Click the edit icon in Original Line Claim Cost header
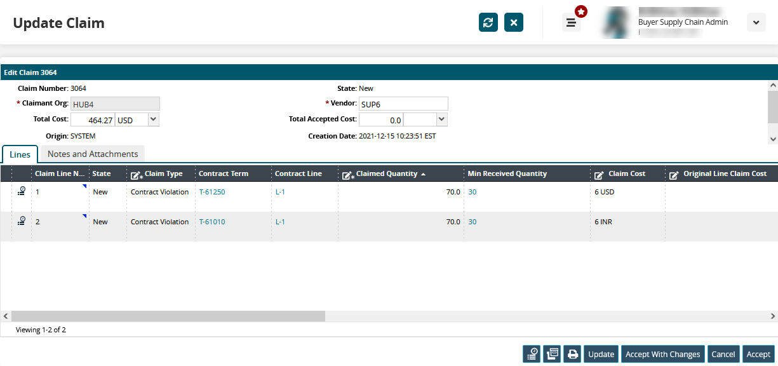Viewport: 778px width, 366px height. [x=674, y=174]
